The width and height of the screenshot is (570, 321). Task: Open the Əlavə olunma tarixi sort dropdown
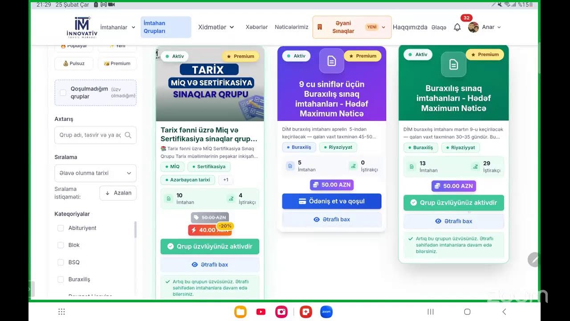[95, 173]
